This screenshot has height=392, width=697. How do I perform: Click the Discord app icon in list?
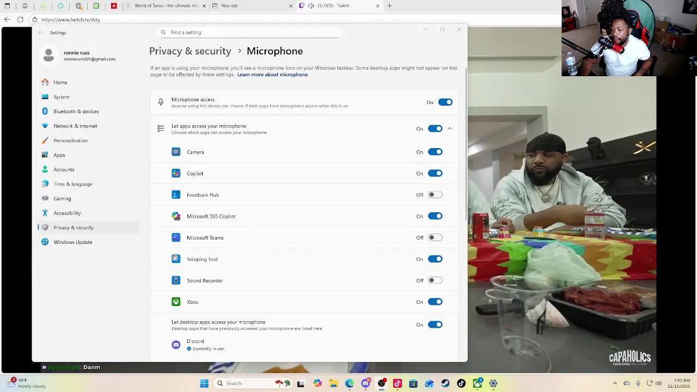pyautogui.click(x=176, y=345)
